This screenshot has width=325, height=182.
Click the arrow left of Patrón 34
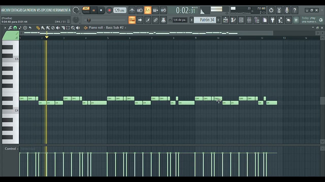192,20
